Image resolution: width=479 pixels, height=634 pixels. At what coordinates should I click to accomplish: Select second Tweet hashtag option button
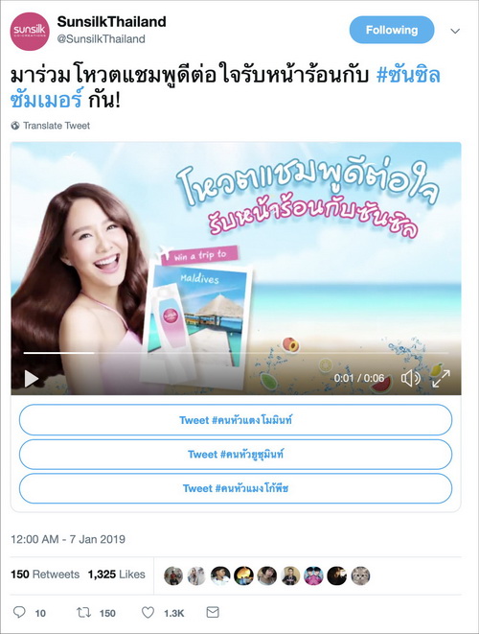(x=236, y=454)
